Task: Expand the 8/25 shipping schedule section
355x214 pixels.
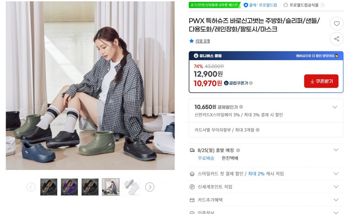Action: point(336,150)
